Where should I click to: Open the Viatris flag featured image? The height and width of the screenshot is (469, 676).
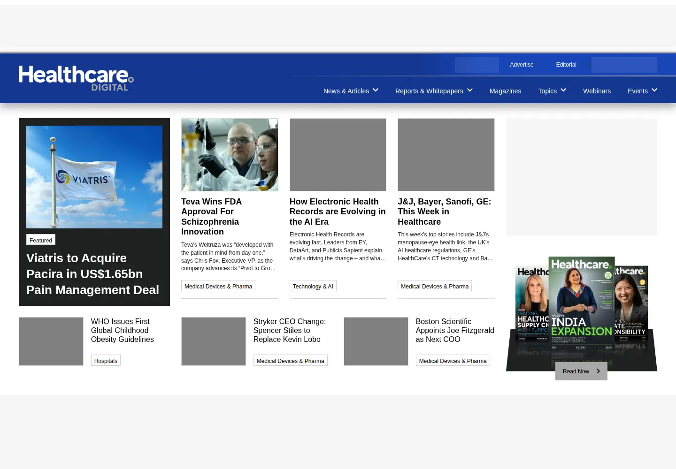click(94, 177)
